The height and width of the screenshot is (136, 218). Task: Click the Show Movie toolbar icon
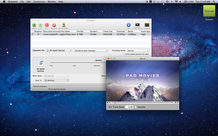tap(137, 25)
